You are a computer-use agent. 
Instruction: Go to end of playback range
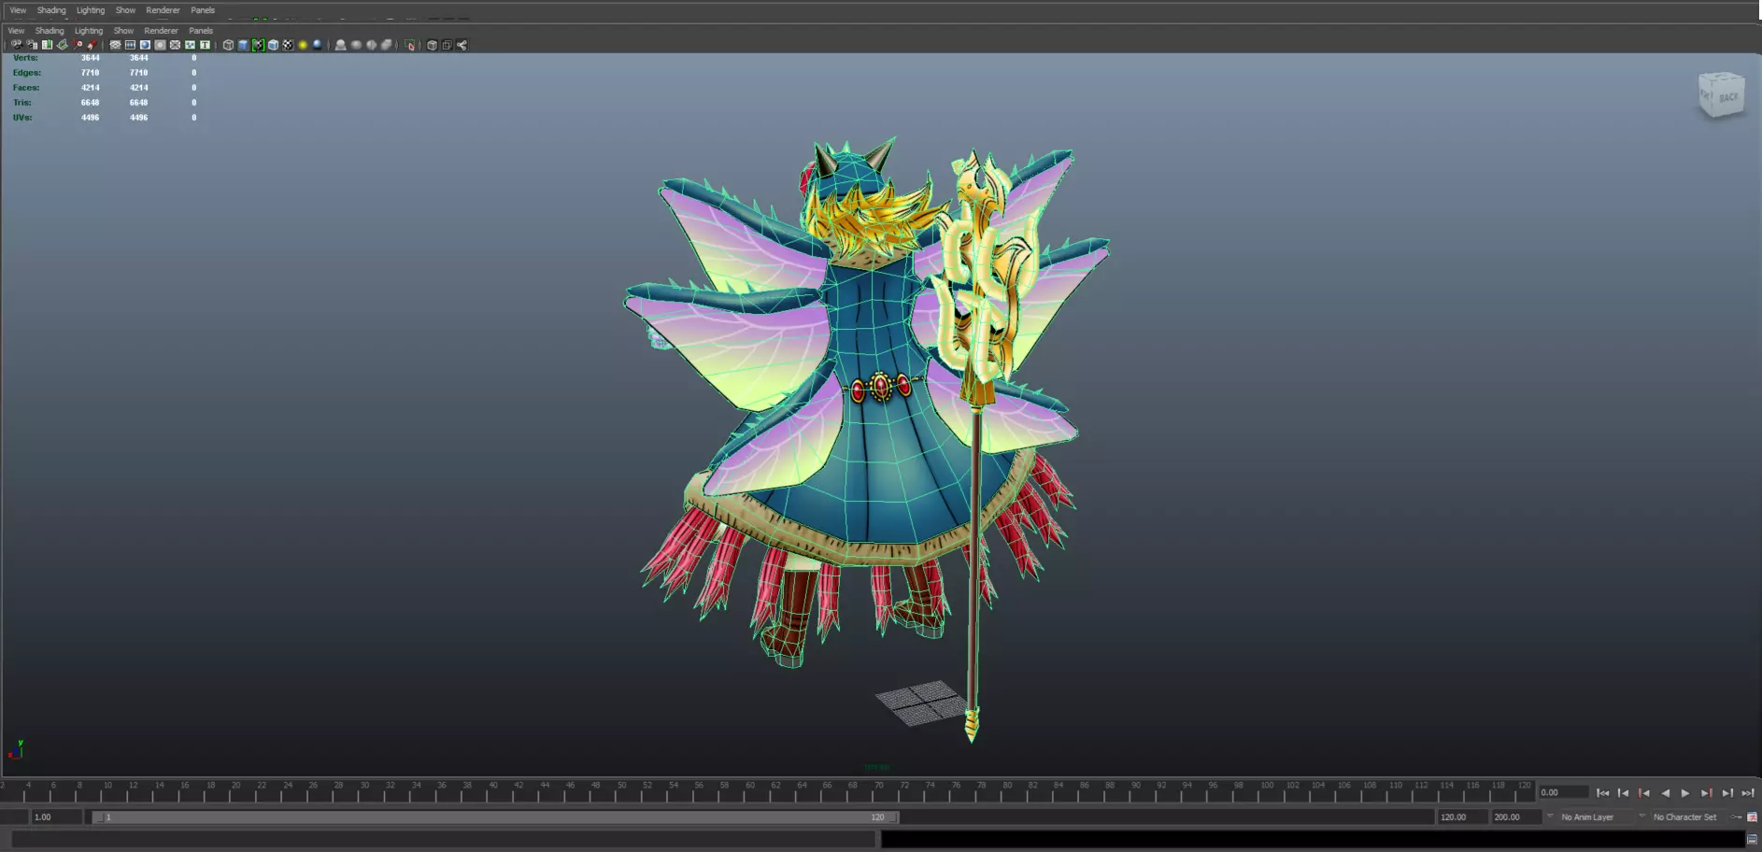point(1747,793)
